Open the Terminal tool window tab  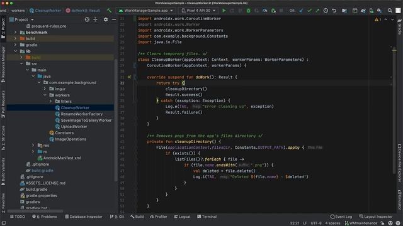coord(207,217)
